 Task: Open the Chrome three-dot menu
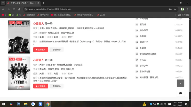click(x=188, y=9)
